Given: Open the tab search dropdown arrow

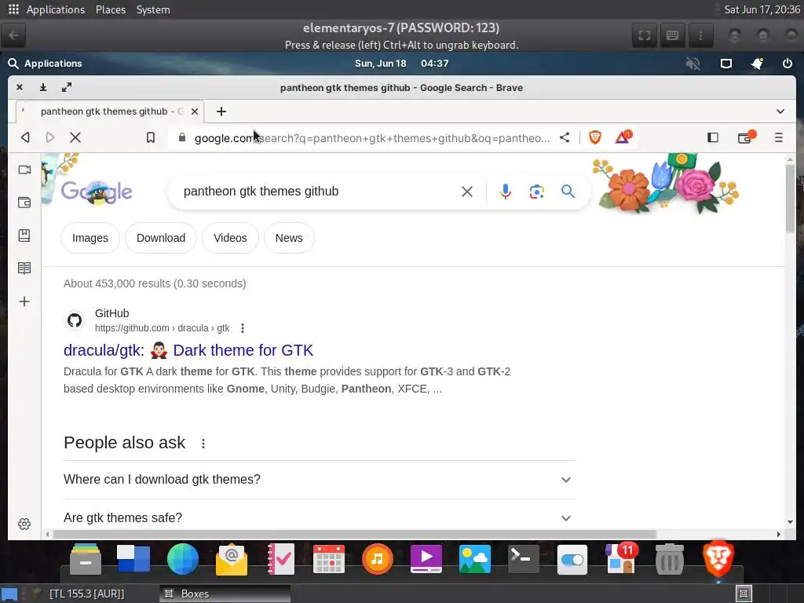Looking at the screenshot, I should point(780,111).
